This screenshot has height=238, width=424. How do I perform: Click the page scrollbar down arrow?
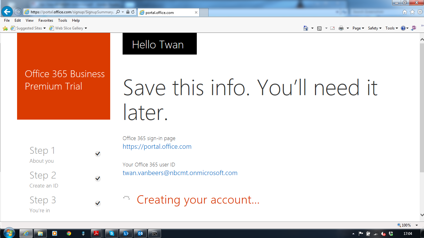tap(422, 214)
